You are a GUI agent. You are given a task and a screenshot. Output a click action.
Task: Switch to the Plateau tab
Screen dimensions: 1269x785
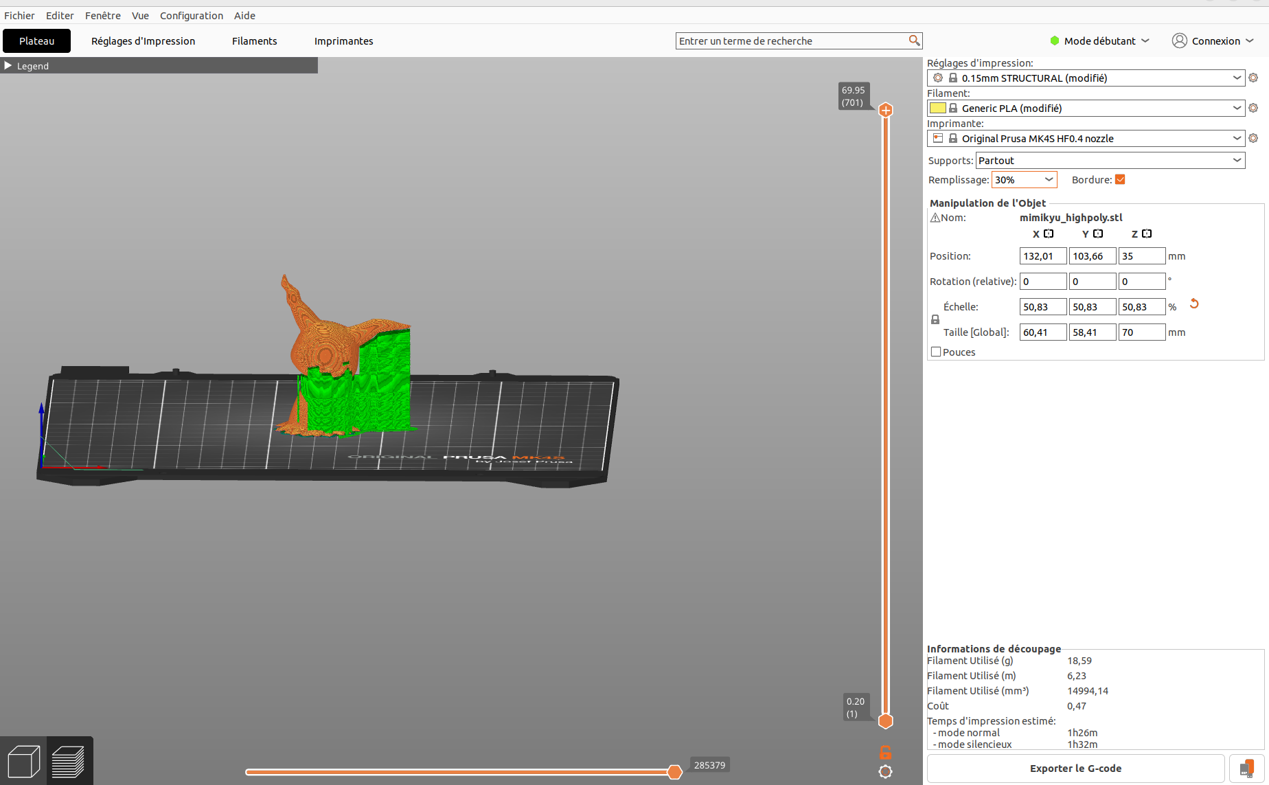point(36,41)
